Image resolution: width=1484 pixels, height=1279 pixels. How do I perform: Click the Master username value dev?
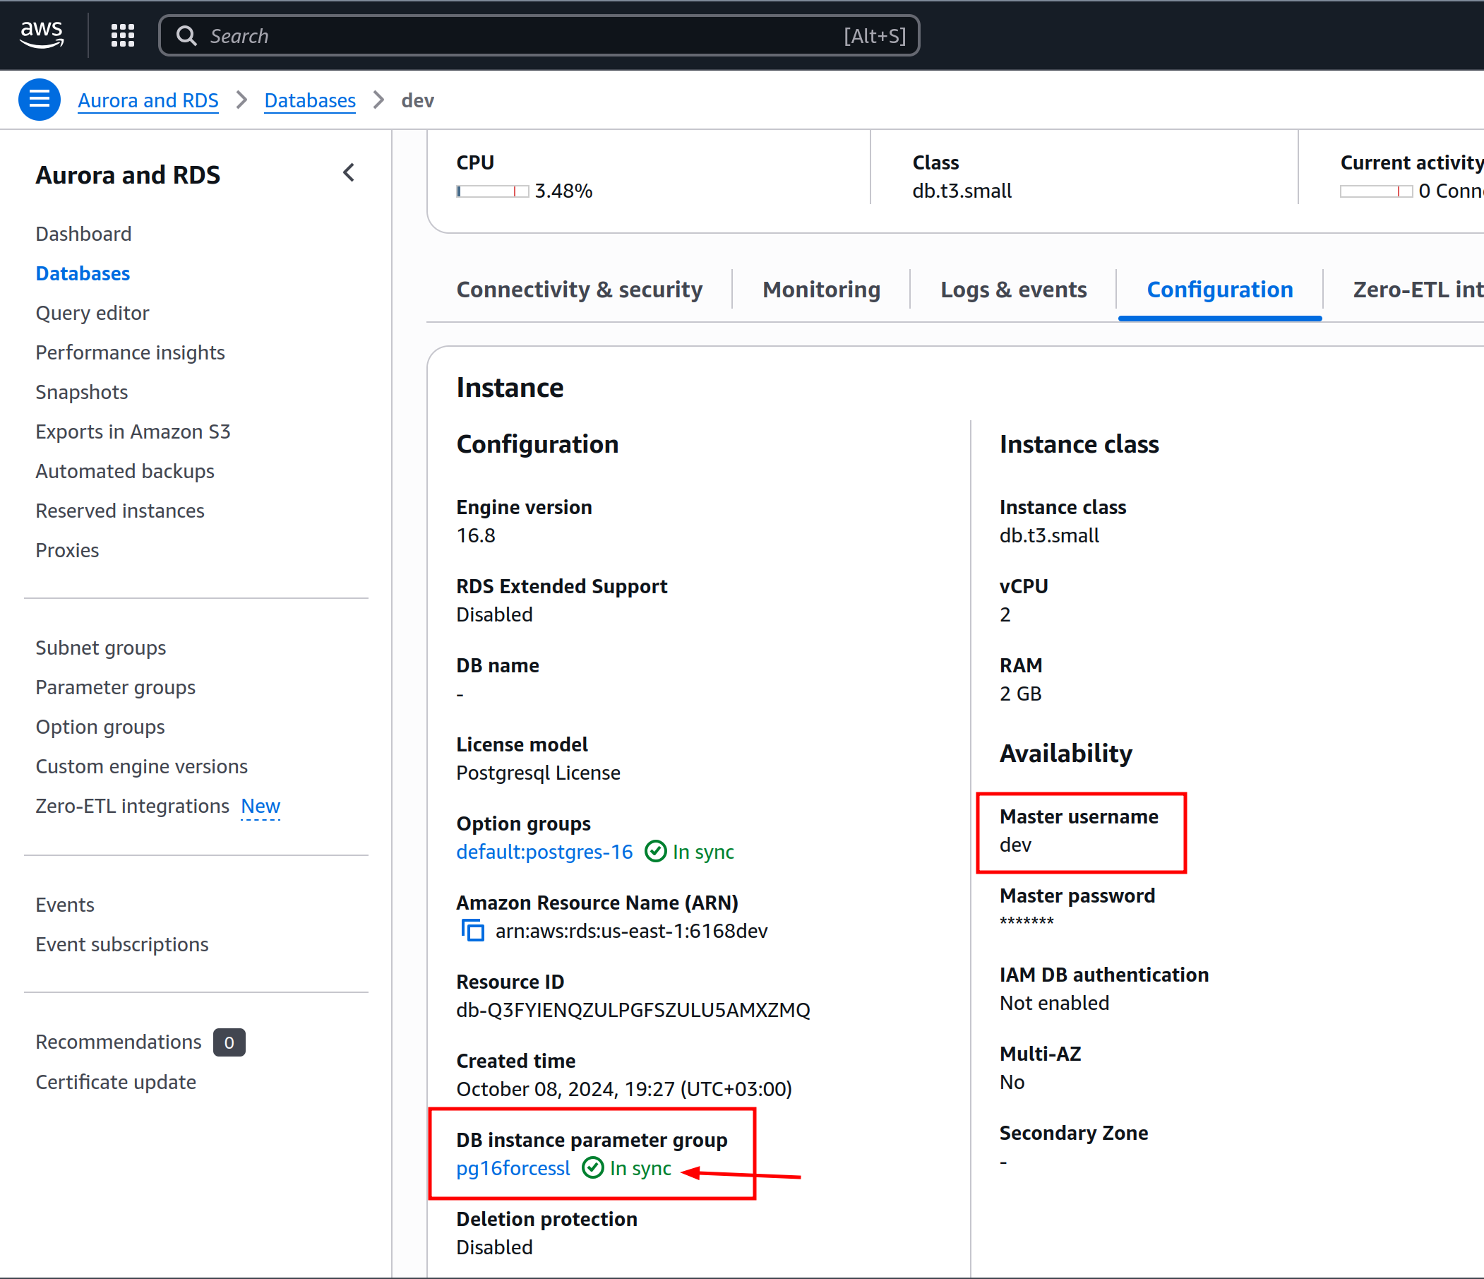[1015, 844]
